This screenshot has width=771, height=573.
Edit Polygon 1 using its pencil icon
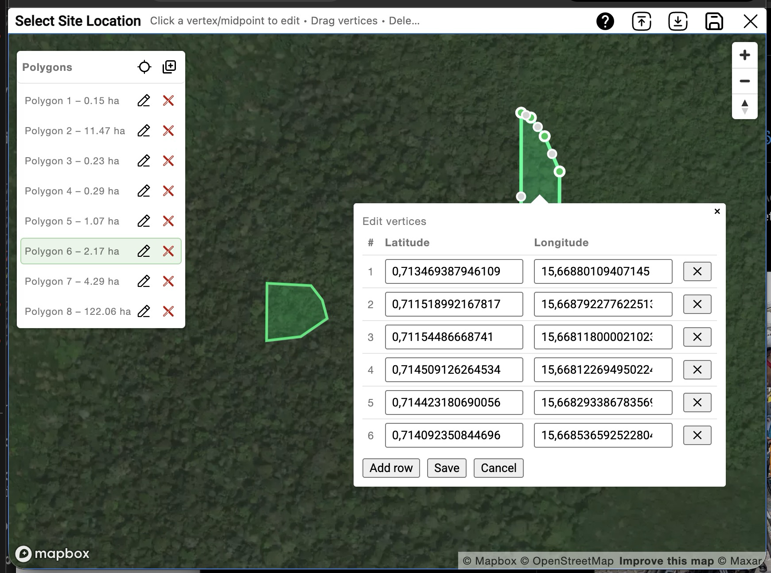[x=144, y=101]
